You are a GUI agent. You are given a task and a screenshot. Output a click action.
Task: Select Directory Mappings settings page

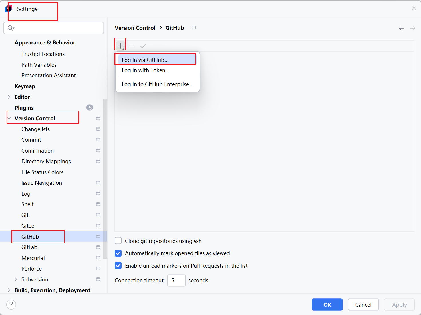(46, 161)
